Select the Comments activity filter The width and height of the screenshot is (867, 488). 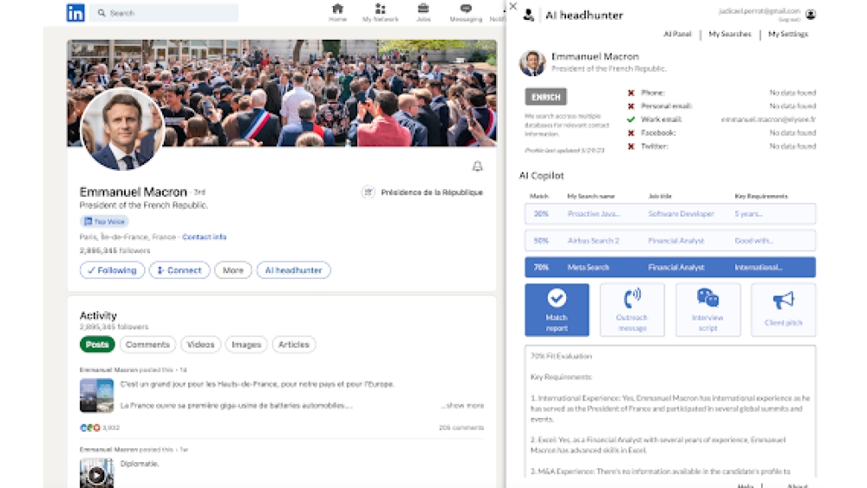click(x=147, y=344)
